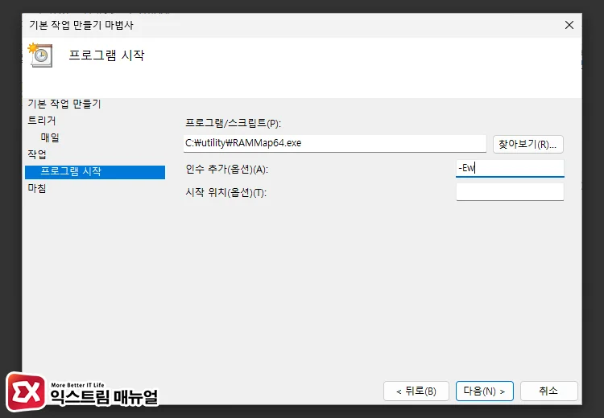Click the 프로그램/스크립트(P): label
Viewport: 604px width, 418px height.
233,123
